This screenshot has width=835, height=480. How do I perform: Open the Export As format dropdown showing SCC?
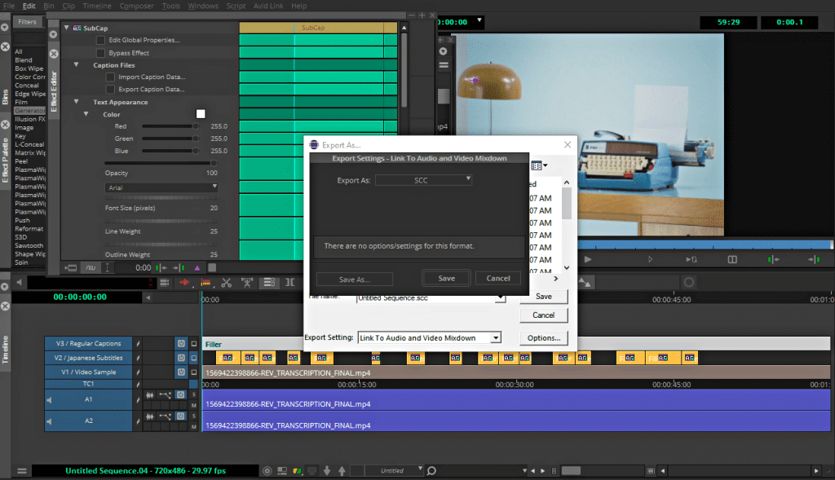[x=424, y=179]
